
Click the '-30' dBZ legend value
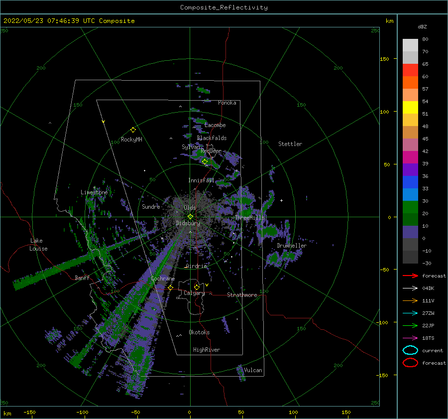point(427,264)
